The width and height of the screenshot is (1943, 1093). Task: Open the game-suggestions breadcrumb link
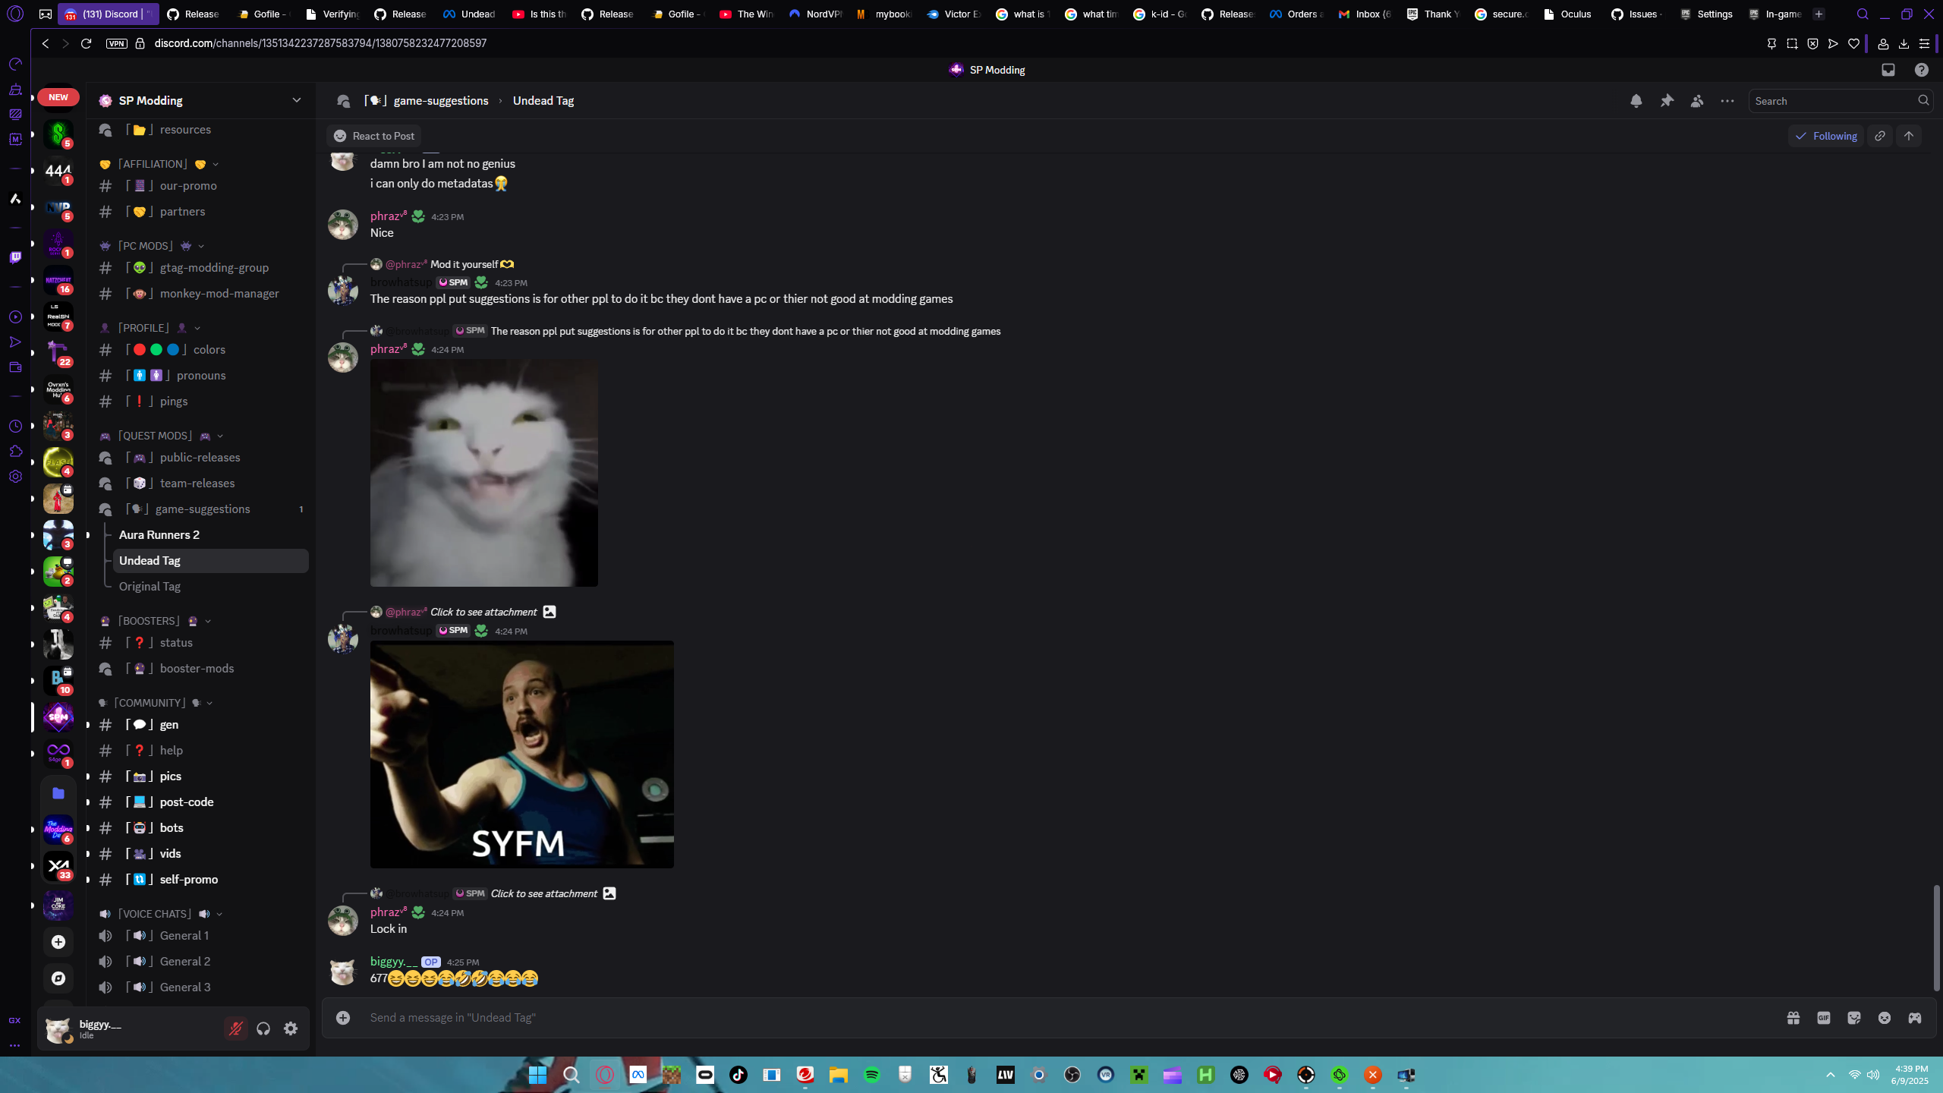tap(440, 100)
